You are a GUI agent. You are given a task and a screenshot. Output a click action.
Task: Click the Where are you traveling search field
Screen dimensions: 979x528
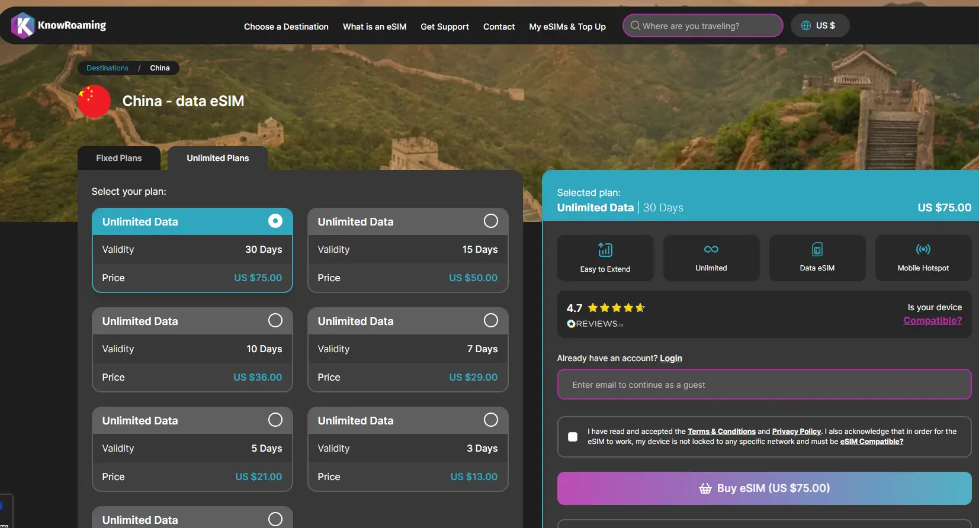click(x=703, y=25)
